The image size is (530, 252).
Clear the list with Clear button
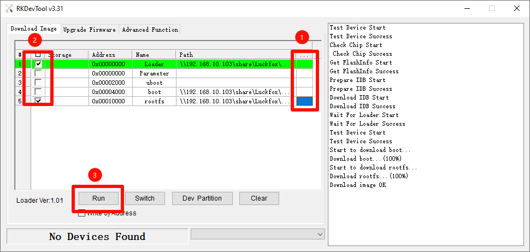point(259,198)
